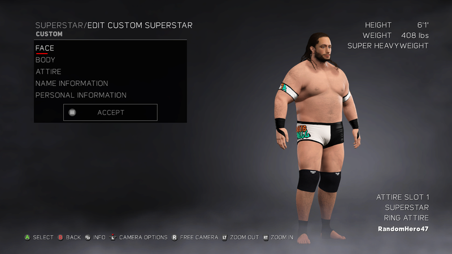The width and height of the screenshot is (452, 254).
Task: Click the green A select icon
Action: pos(27,237)
